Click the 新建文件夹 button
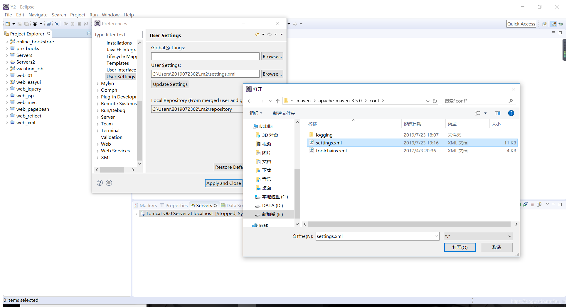The height and width of the screenshot is (307, 569). click(284, 113)
